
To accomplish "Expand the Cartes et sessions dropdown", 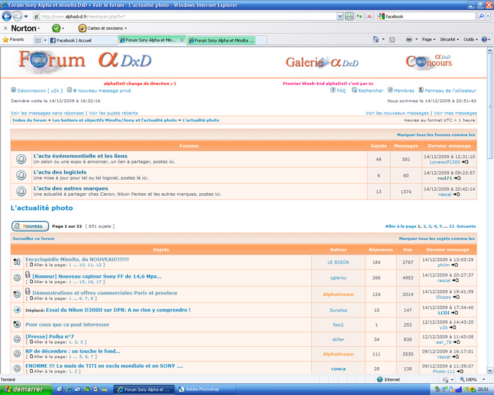I will [x=103, y=28].
